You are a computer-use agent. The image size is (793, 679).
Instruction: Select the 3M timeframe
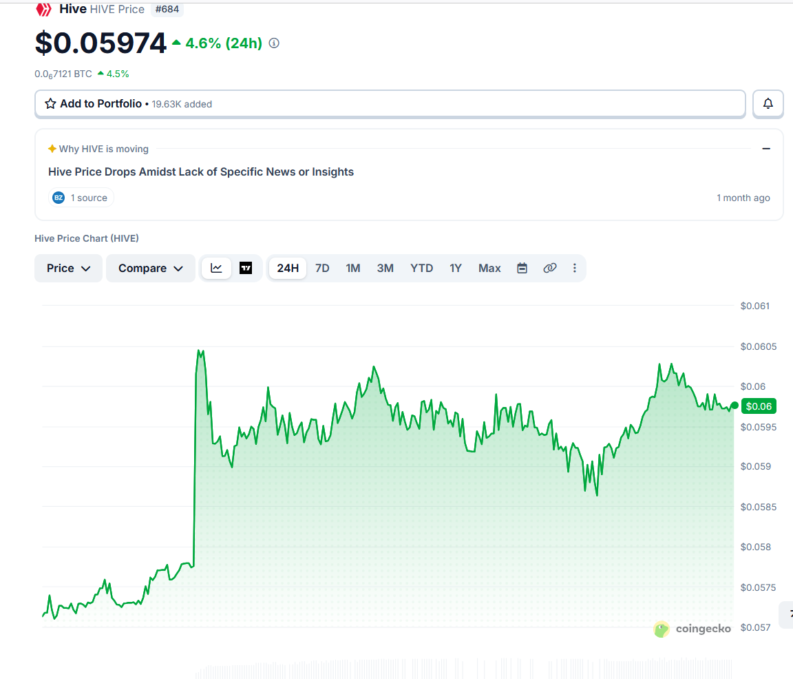coord(385,268)
